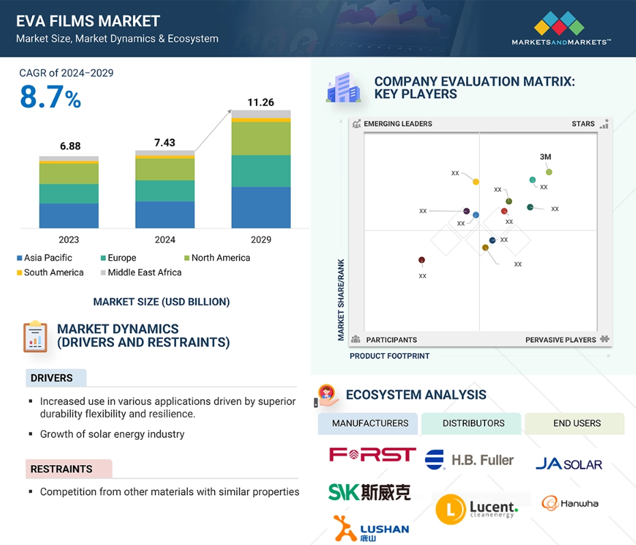636x545 pixels.
Task: Click the Asia Pacific legend swatch
Action: point(20,258)
